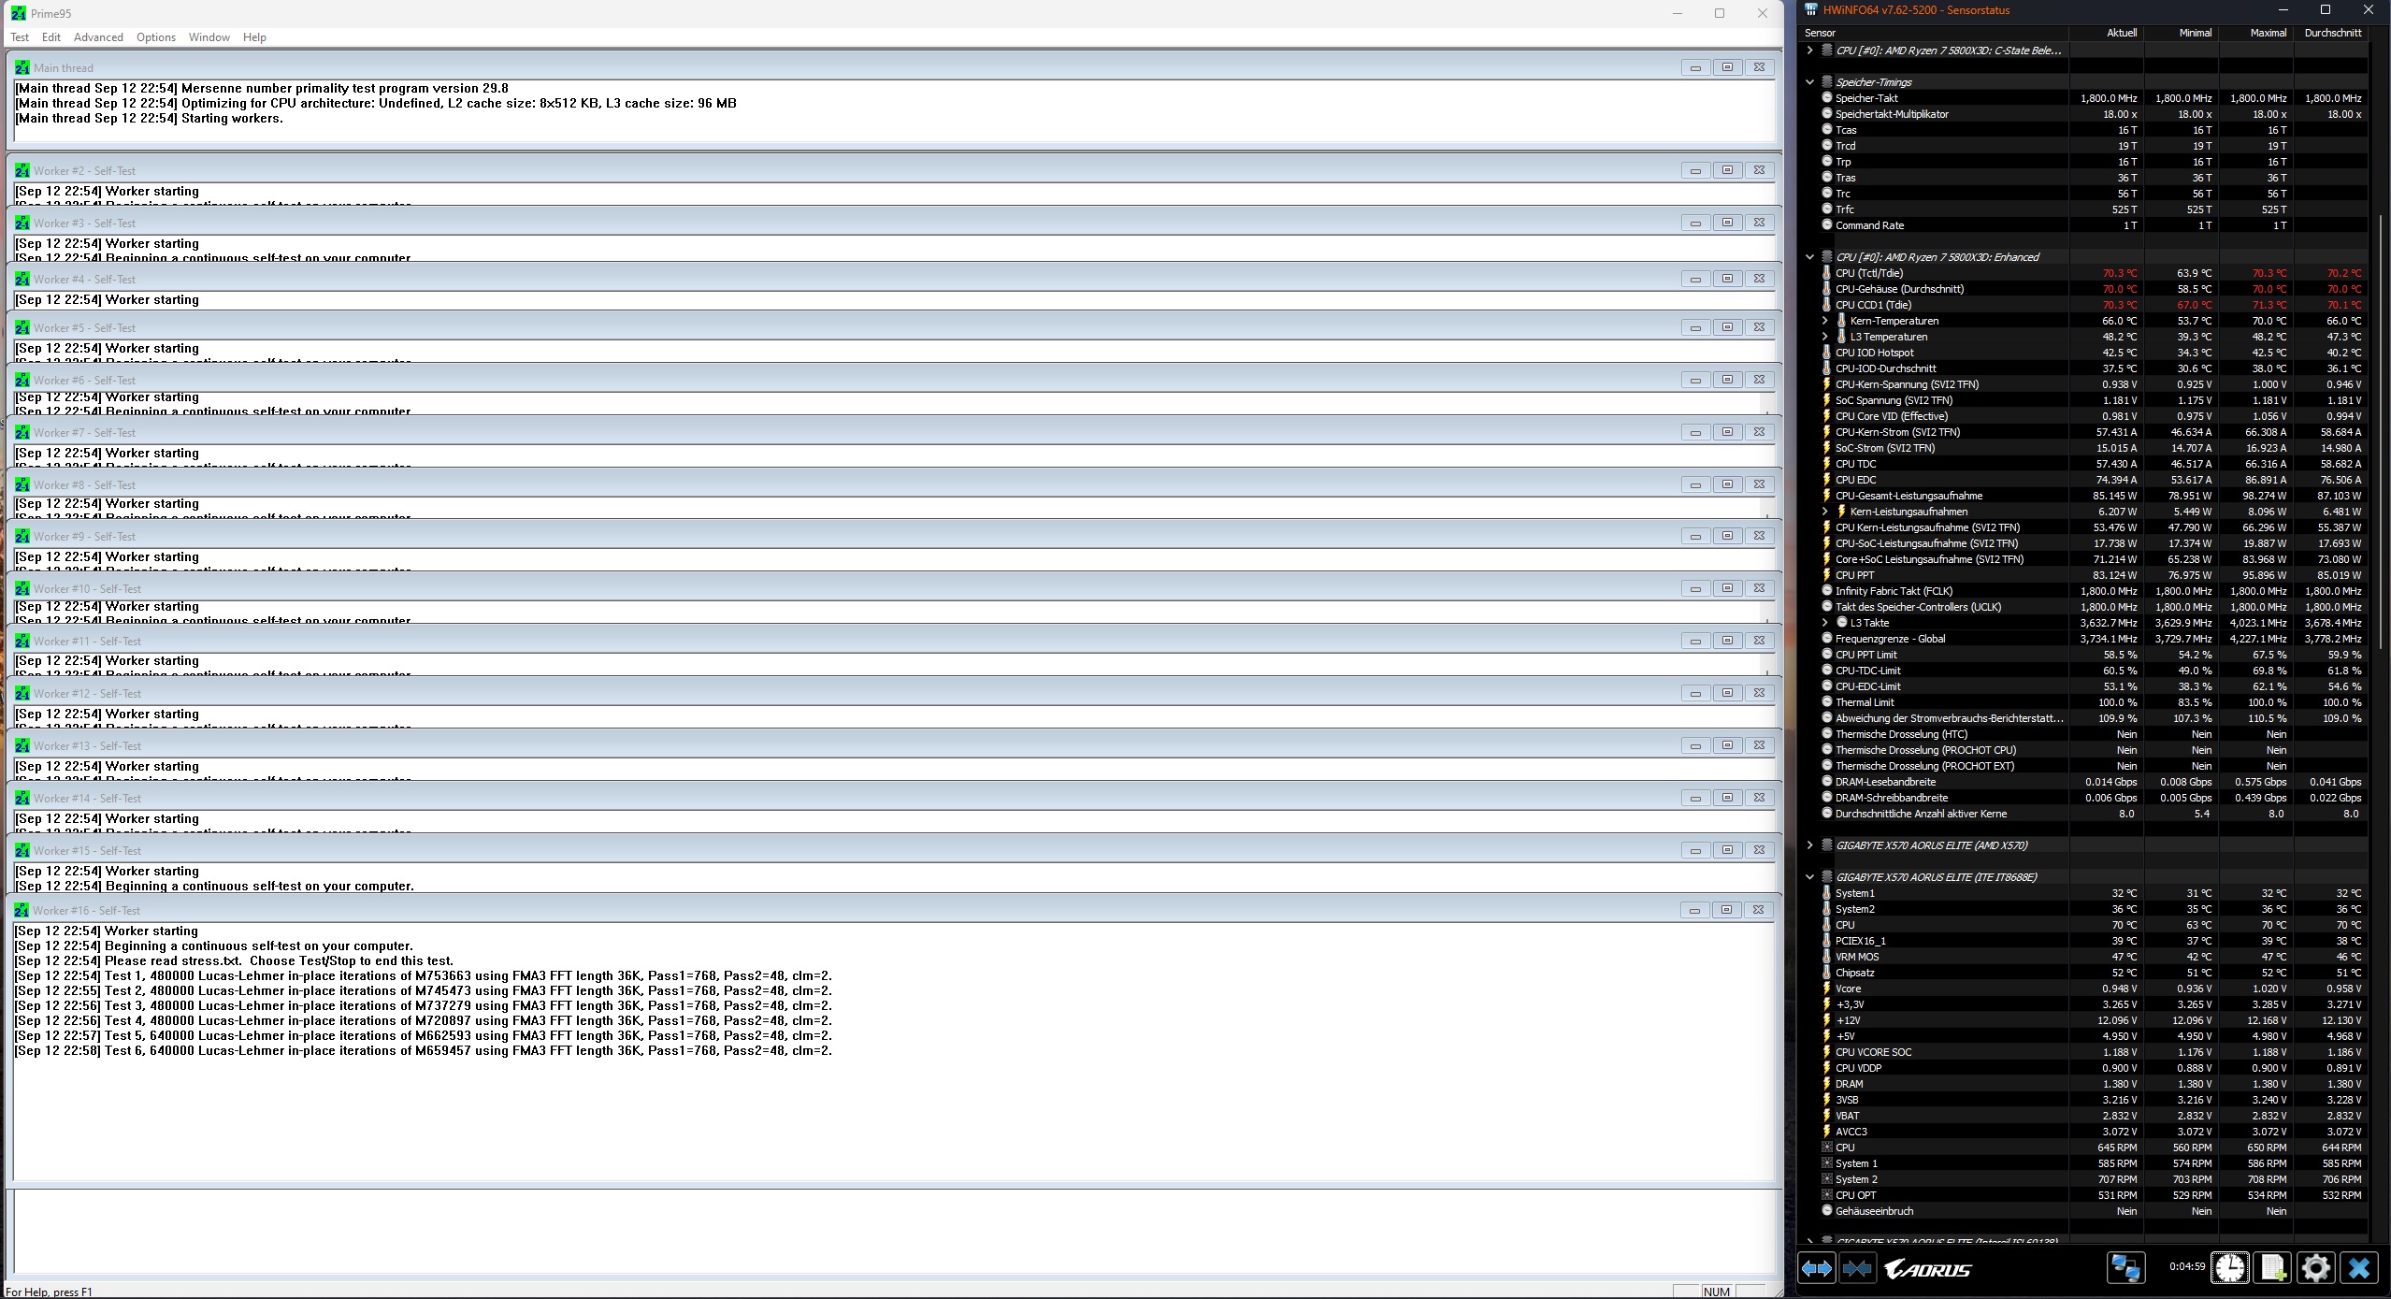Collapse the Speicher-Timings sensor group

1809,82
